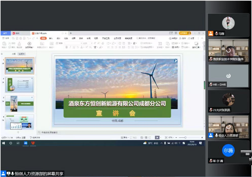
Task: Select the 插入 ribbon tab
Action: 51,38
